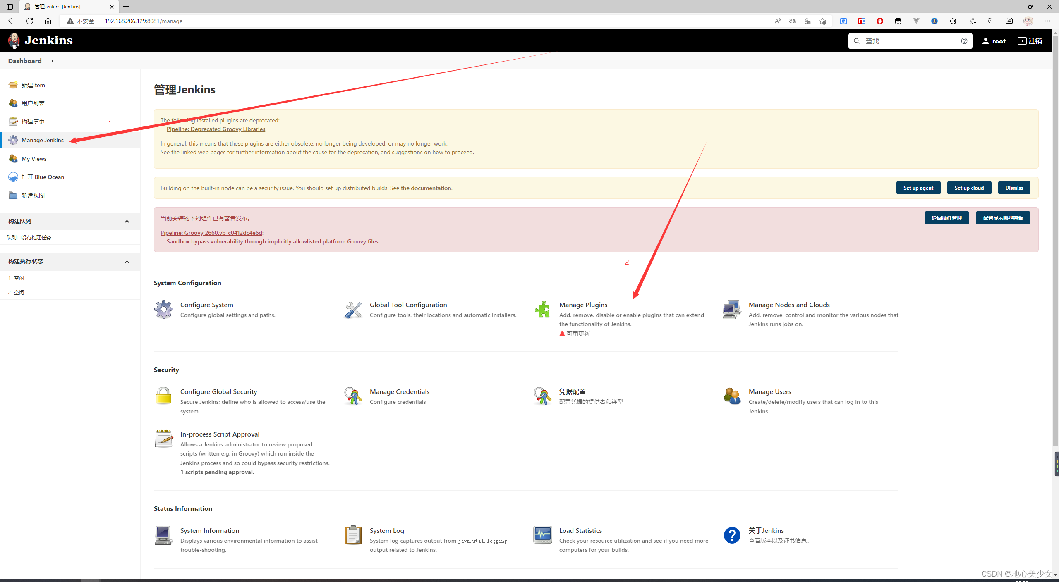
Task: Dismiss the built-in node security warning
Action: [1014, 188]
